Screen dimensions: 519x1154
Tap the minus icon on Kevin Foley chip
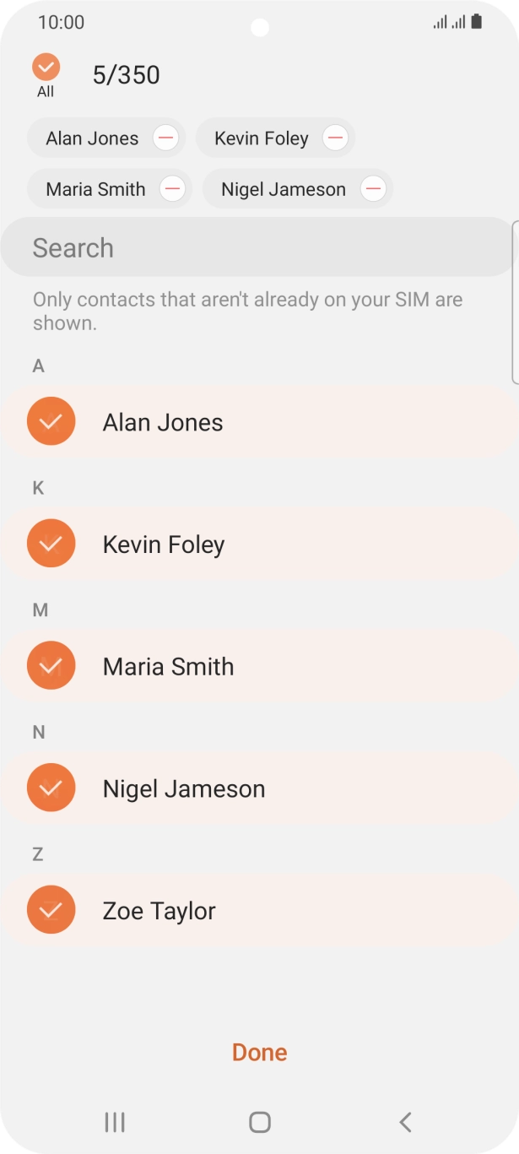pos(335,138)
